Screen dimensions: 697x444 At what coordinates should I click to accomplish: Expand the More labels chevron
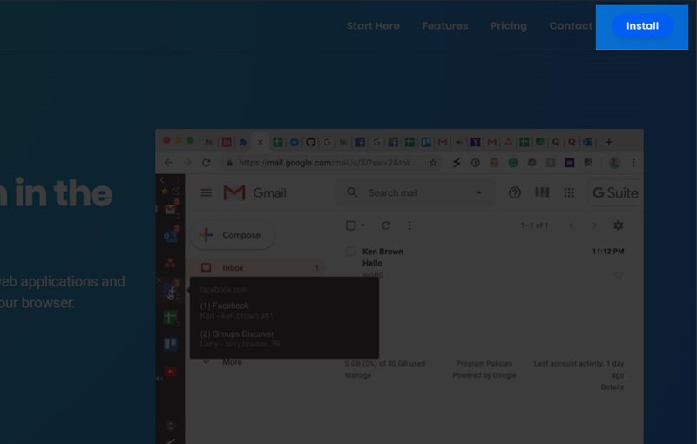coord(206,362)
